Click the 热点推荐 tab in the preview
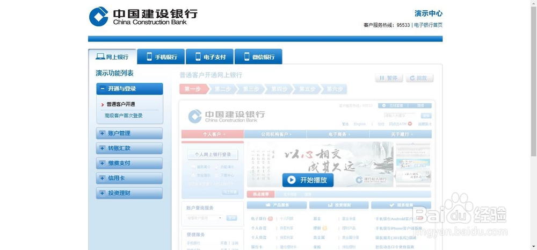The width and height of the screenshot is (537, 250). [260, 195]
